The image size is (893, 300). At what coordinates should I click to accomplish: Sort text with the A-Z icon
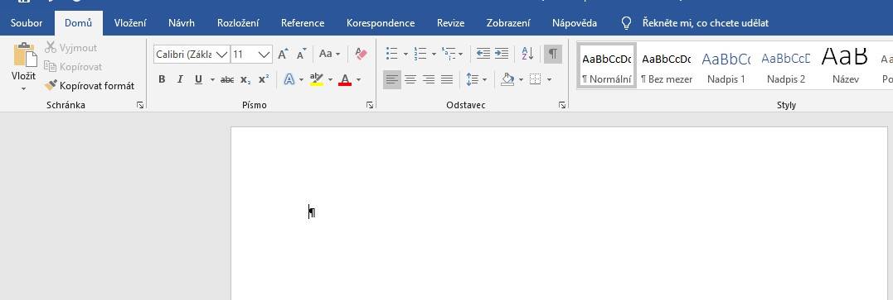pyautogui.click(x=528, y=54)
